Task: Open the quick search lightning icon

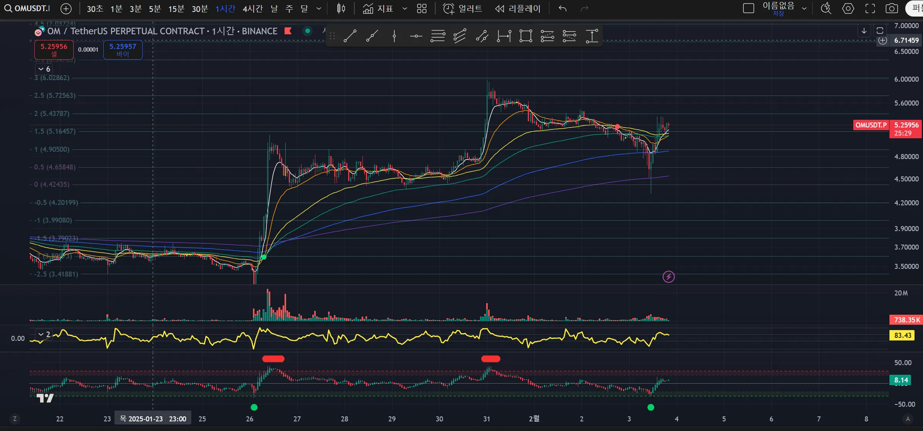Action: (826, 8)
